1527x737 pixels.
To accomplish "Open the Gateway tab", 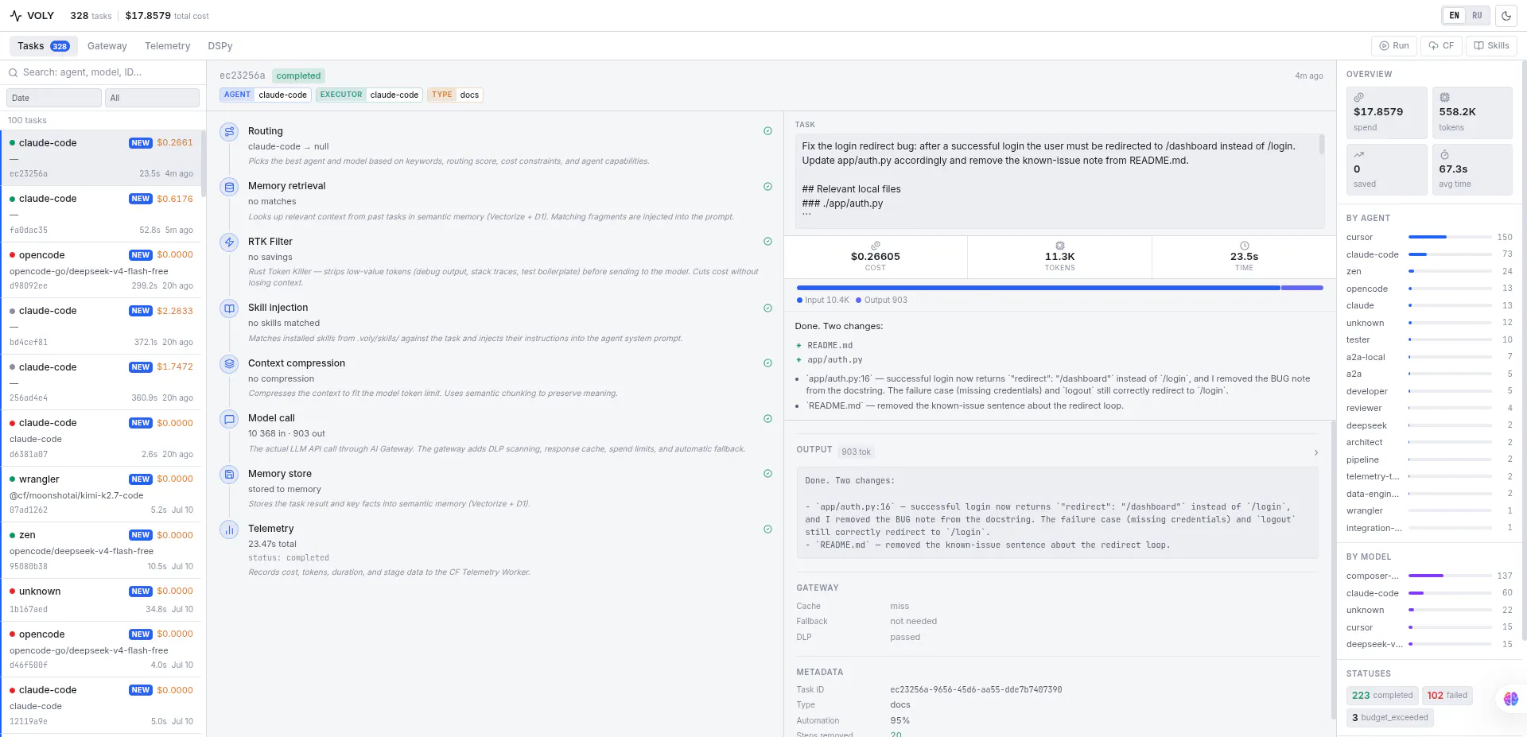I will tap(107, 46).
